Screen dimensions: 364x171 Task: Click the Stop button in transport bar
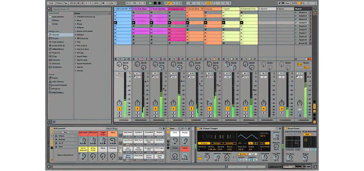155,3
